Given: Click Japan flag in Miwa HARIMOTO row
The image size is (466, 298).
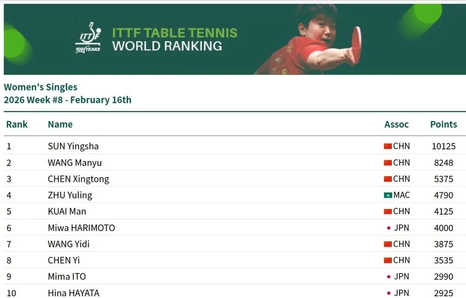Looking at the screenshot, I should click(389, 228).
